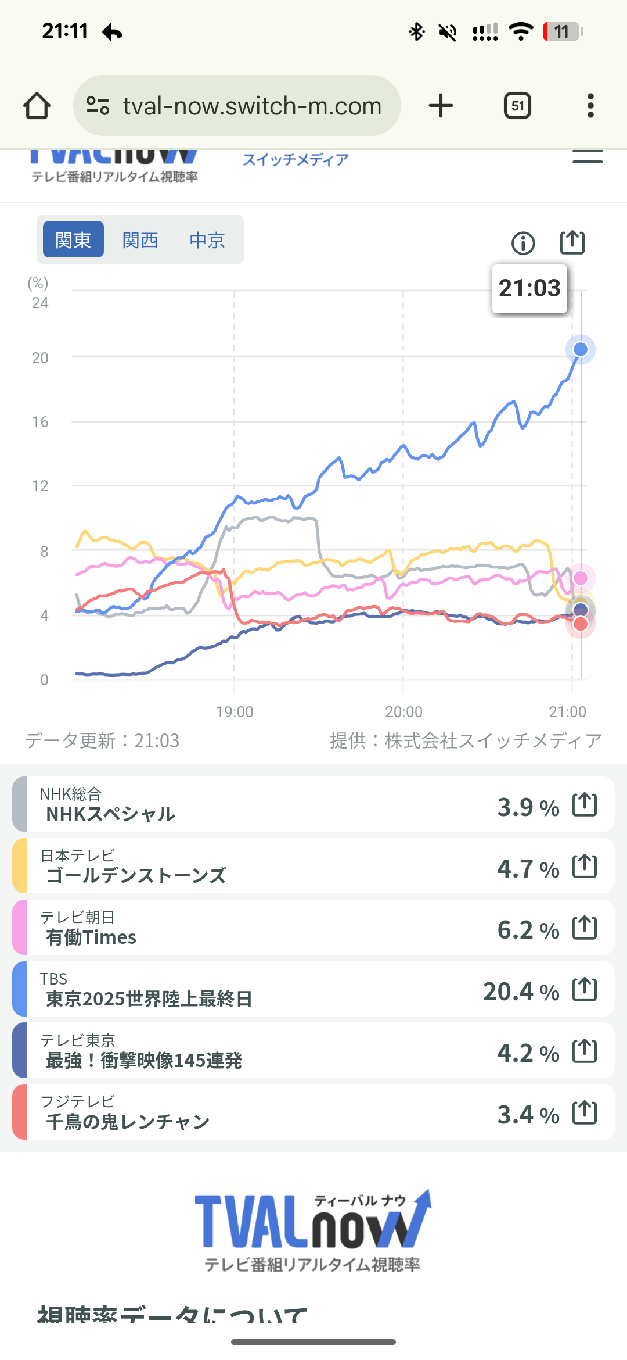Switch to the 中京 region tab

tap(207, 239)
